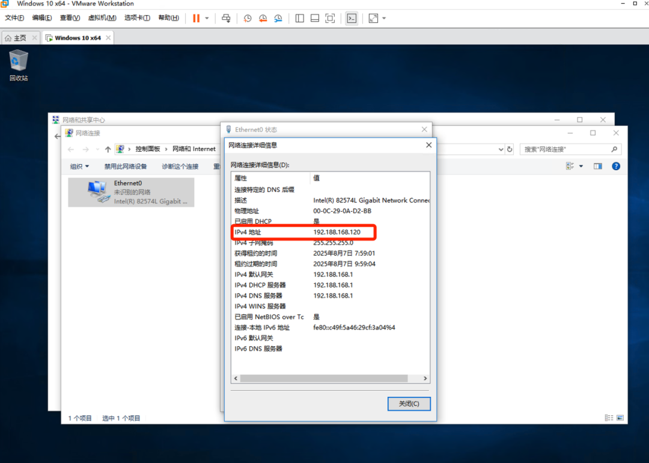
Task: Enter full screen mode icon
Action: [330, 18]
